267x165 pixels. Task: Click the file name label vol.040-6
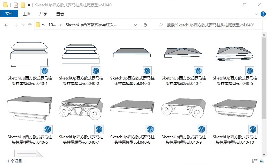tap(30, 140)
